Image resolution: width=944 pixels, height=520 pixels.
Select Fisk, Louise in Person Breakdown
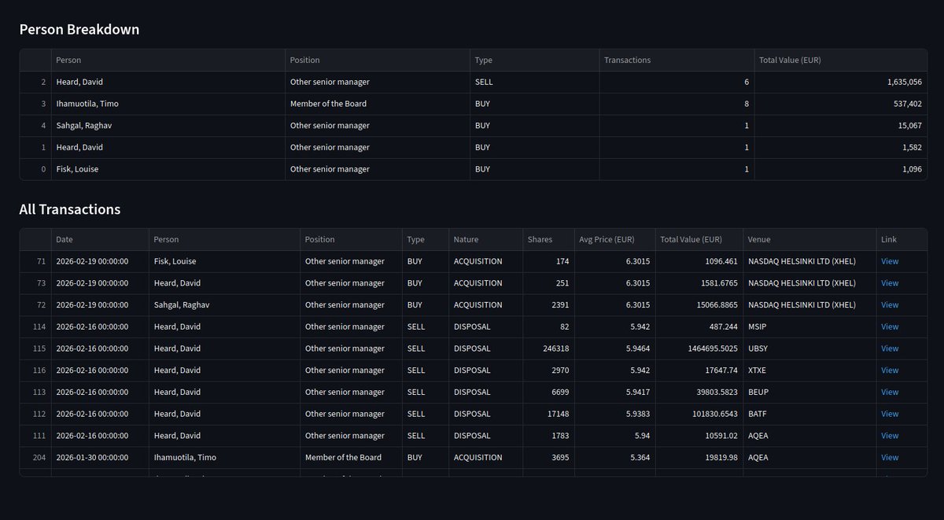point(168,169)
